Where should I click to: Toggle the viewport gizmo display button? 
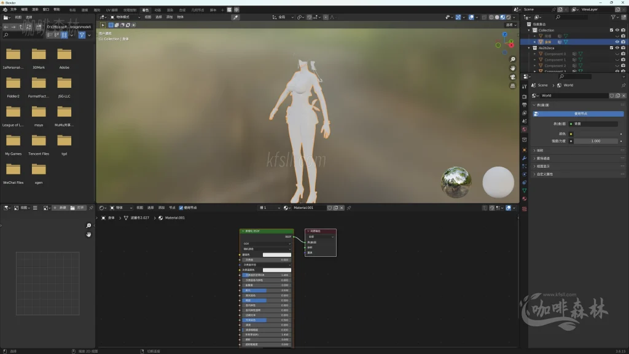tap(458, 17)
